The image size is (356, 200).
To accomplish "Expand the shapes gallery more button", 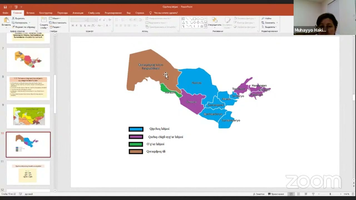I will pos(206,26).
